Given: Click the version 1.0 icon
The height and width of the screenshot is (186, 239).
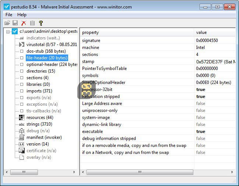Looking at the screenshot, I should point(21,144).
